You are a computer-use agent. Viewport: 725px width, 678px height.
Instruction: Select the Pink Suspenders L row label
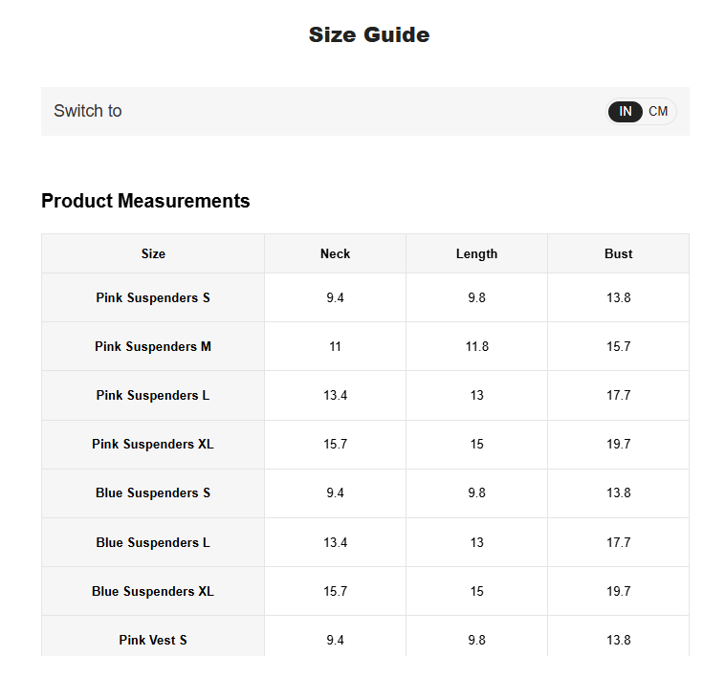pos(153,395)
